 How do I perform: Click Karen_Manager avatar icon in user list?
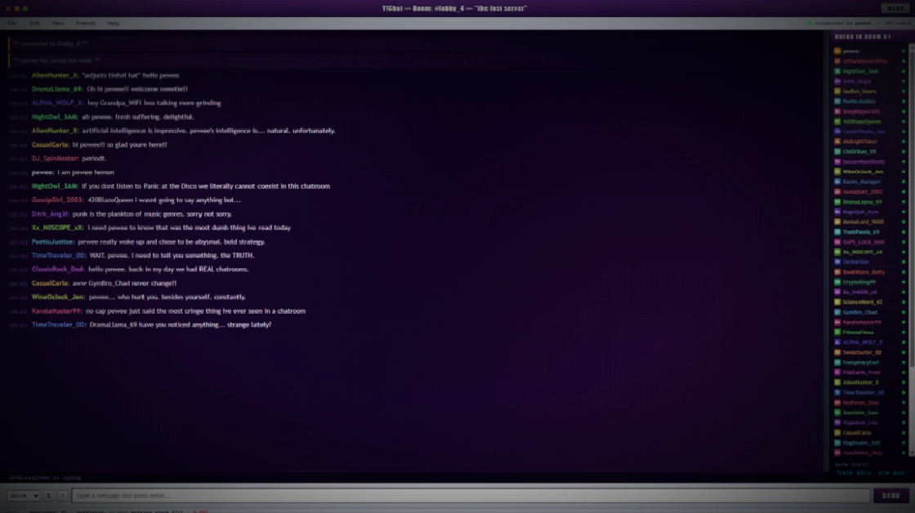[x=837, y=181]
